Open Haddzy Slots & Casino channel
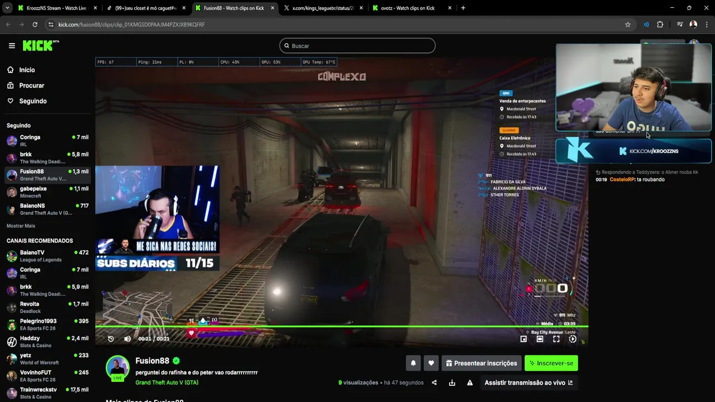This screenshot has height=402, width=715. click(47, 342)
